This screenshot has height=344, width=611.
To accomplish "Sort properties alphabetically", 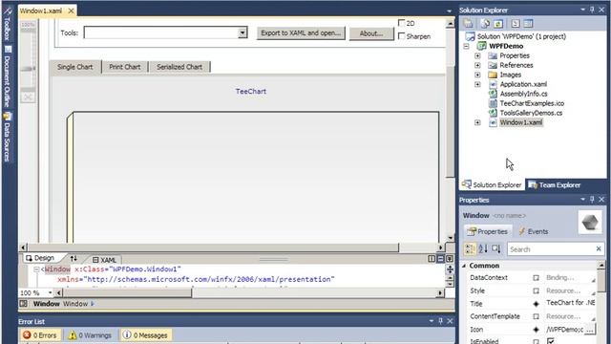I will point(483,248).
